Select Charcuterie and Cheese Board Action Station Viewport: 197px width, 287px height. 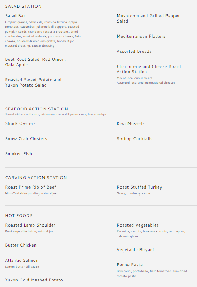click(149, 69)
